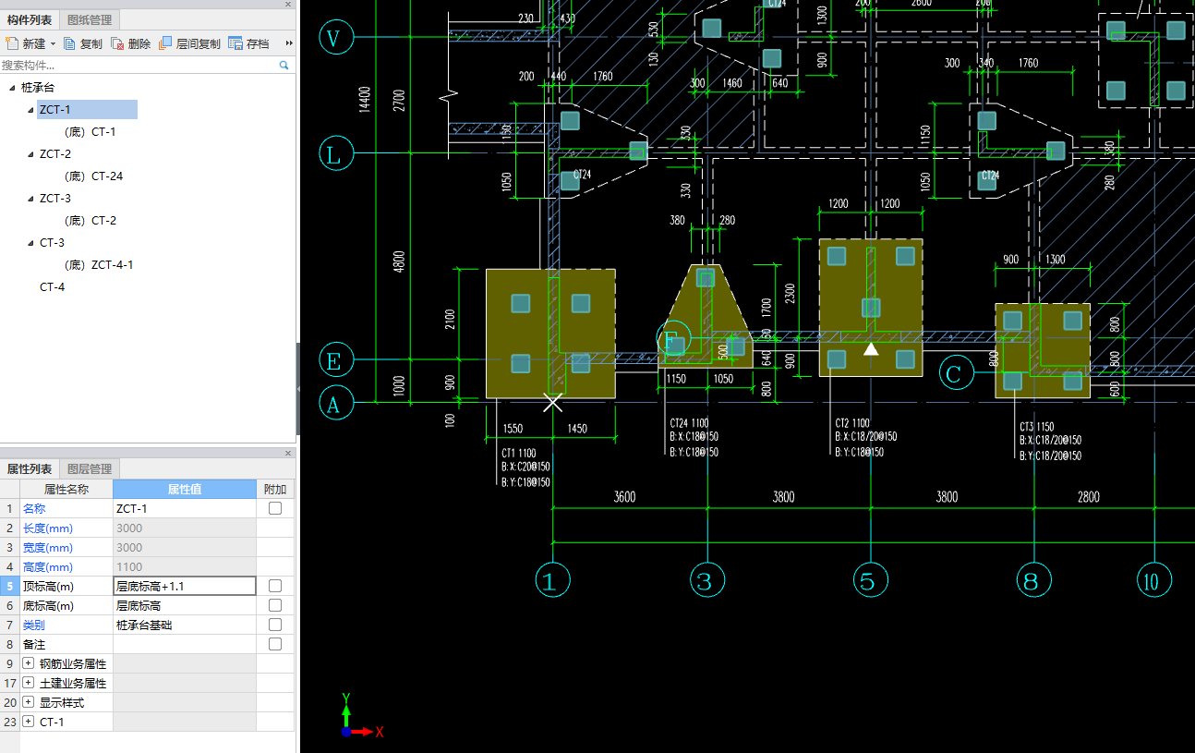Close the property list panel
1195x753 pixels.
point(287,454)
